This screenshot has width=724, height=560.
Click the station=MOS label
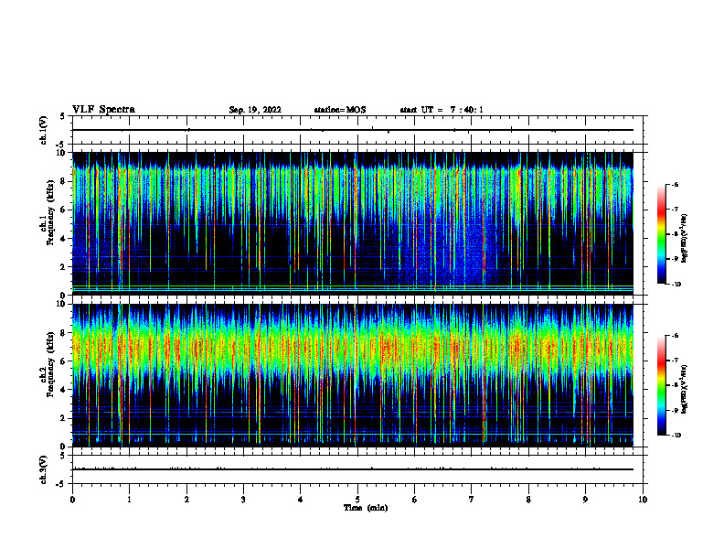pos(340,110)
